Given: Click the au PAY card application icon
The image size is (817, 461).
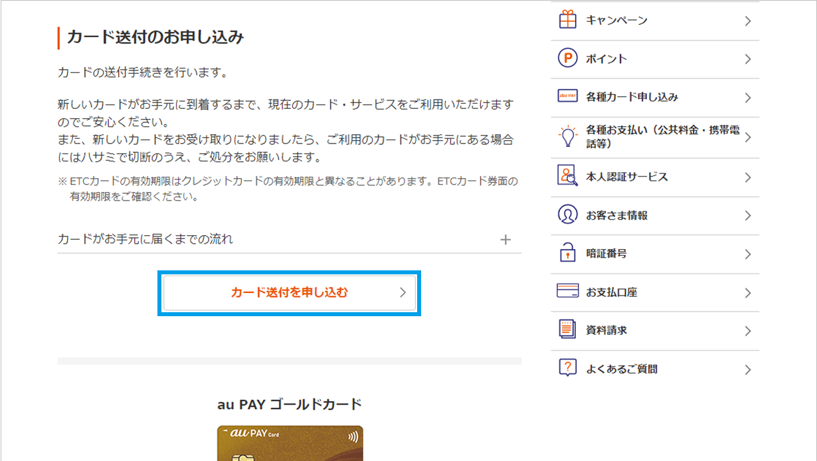Looking at the screenshot, I should 567,97.
